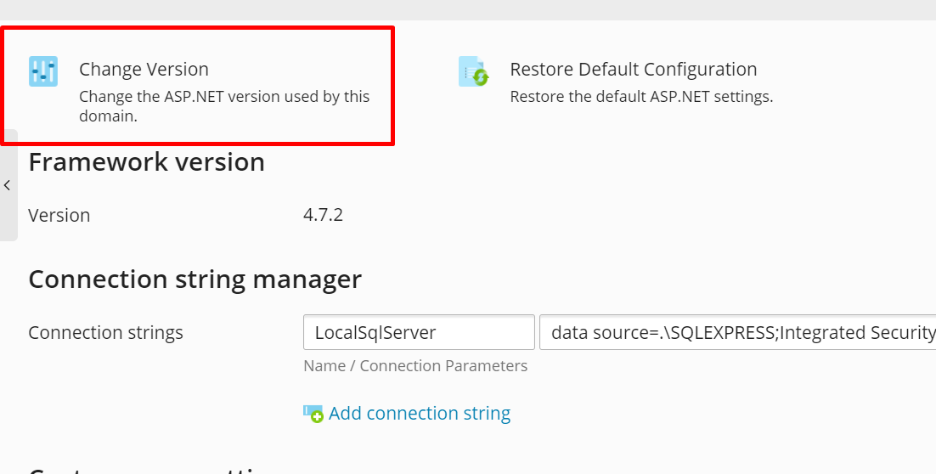Click the partially visible heading at page bottom
The height and width of the screenshot is (474, 936).
pos(147,469)
